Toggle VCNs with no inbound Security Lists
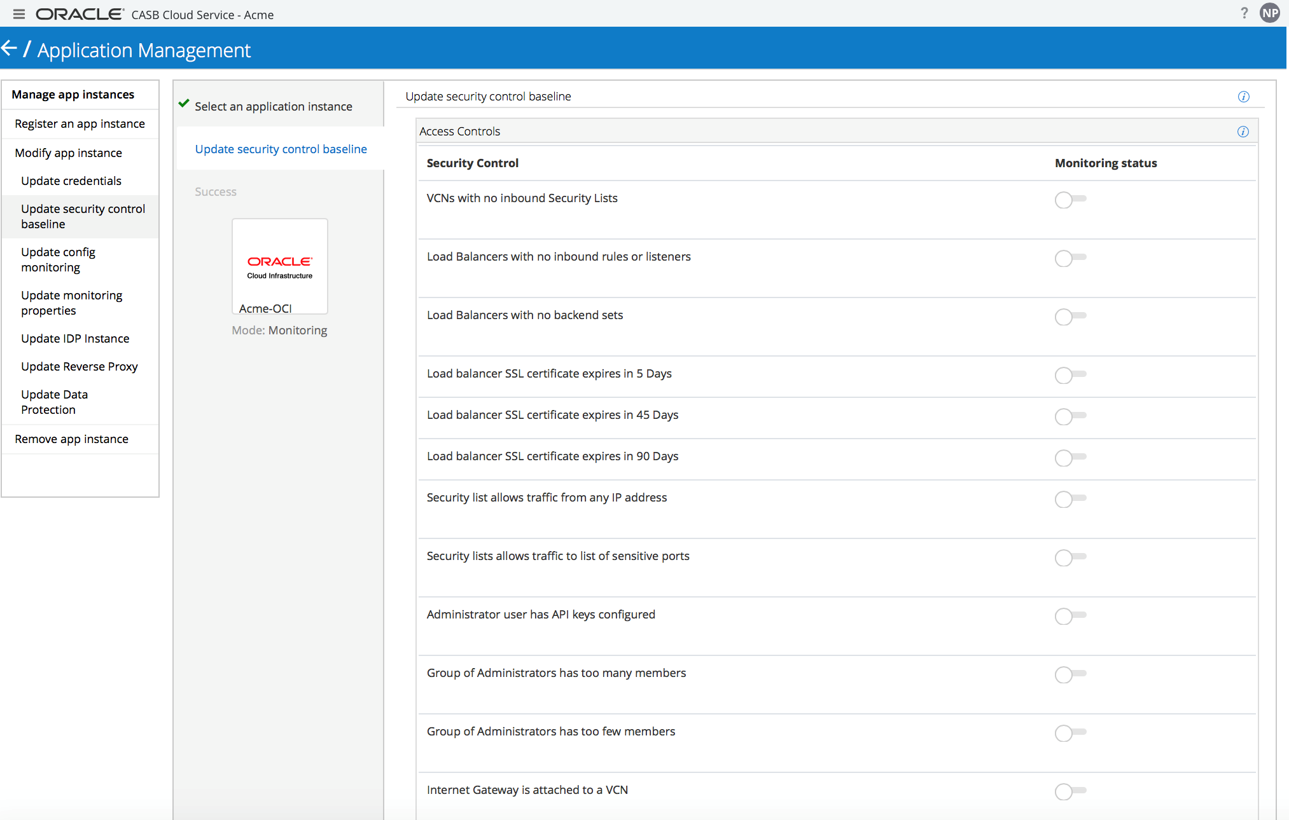The width and height of the screenshot is (1289, 820). coord(1070,200)
